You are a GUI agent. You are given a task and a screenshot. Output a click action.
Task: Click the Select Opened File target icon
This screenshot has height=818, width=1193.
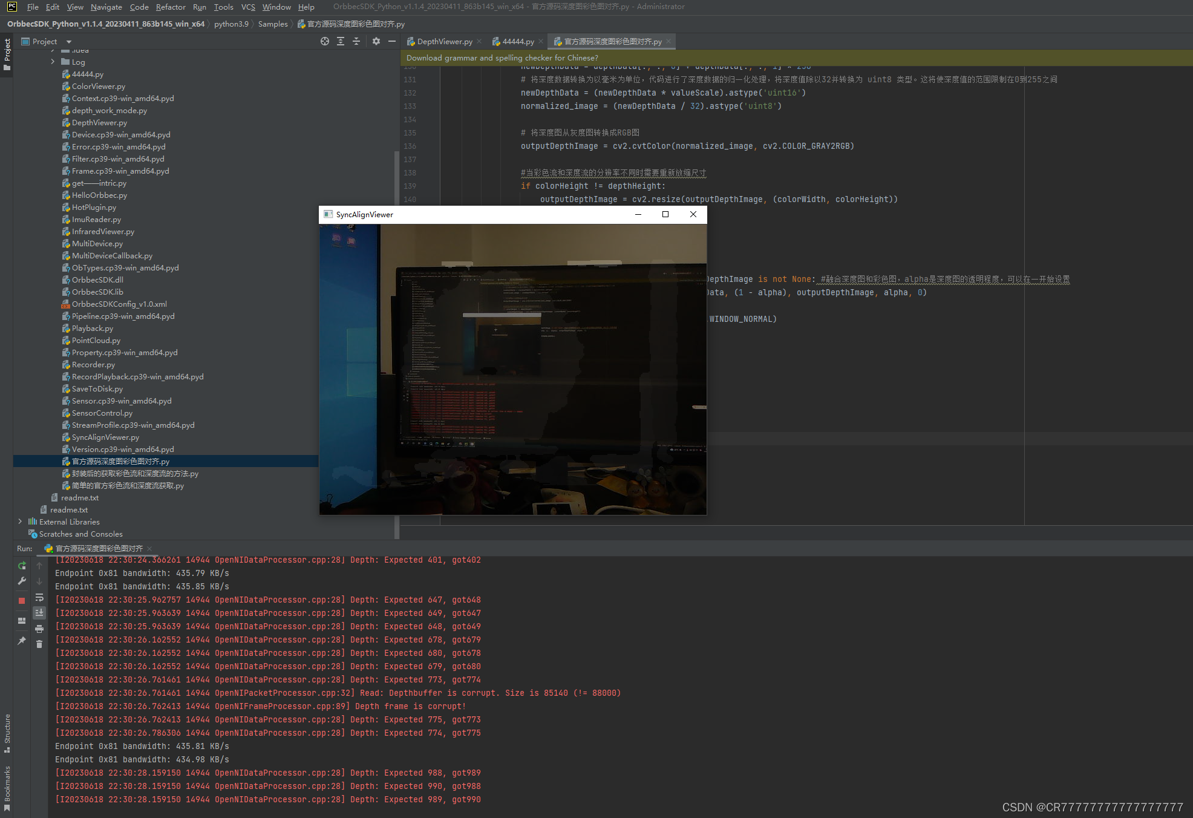click(325, 41)
